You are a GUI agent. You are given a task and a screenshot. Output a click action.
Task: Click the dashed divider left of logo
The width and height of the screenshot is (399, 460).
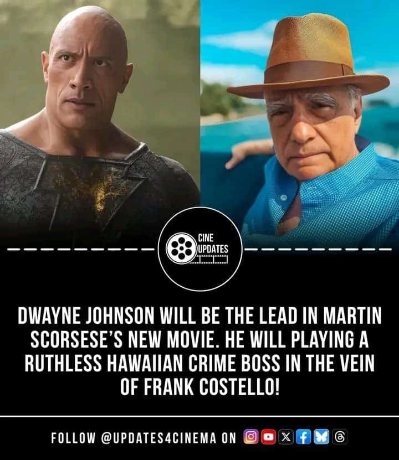(x=80, y=250)
